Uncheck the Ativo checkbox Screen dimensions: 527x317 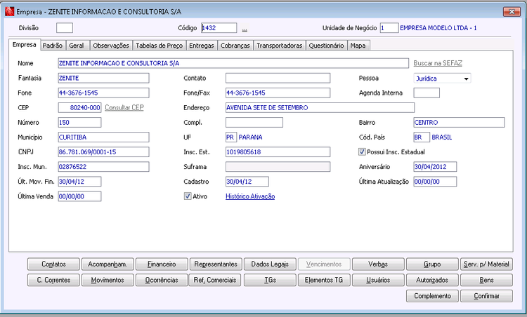click(188, 196)
